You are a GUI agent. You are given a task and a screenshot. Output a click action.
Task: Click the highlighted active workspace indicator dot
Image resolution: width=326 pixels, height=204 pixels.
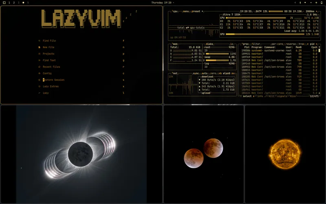point(23,3)
